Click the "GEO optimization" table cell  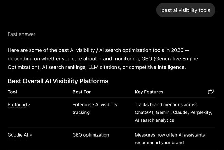click(91, 135)
